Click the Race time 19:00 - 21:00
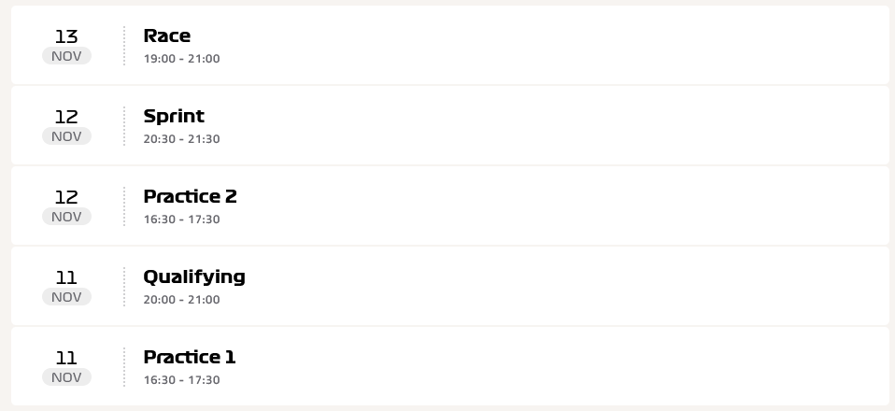The height and width of the screenshot is (411, 895). (181, 59)
